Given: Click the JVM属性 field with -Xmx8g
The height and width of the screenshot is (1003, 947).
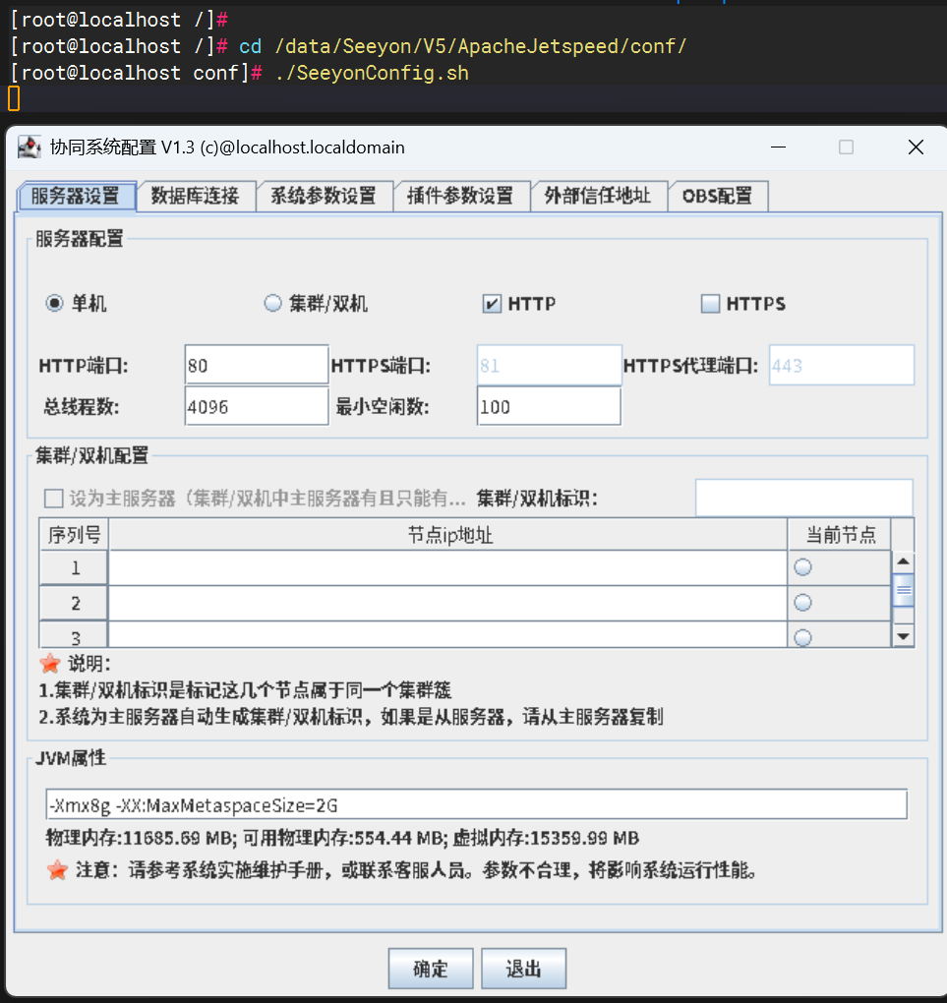Looking at the screenshot, I should click(477, 804).
